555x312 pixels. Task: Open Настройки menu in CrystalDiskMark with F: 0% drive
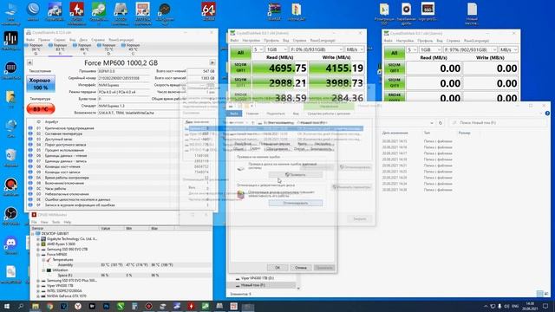(251, 41)
